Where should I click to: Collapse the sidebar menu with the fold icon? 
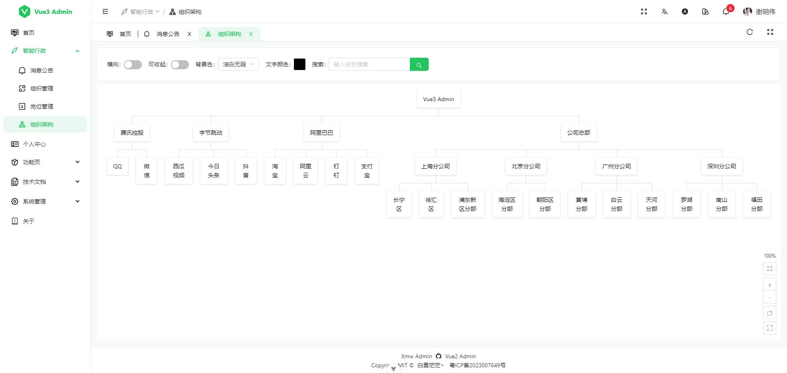[105, 11]
